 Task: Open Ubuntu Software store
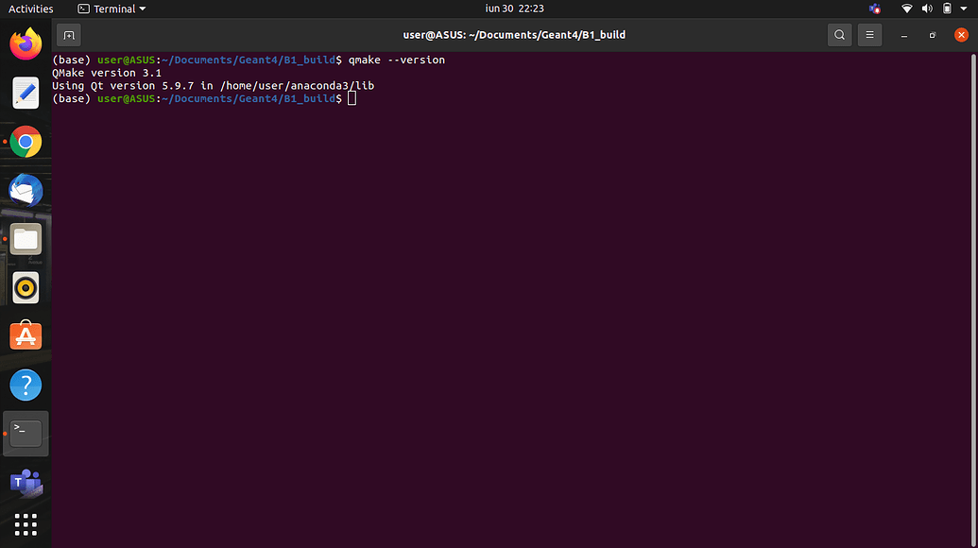(x=26, y=336)
